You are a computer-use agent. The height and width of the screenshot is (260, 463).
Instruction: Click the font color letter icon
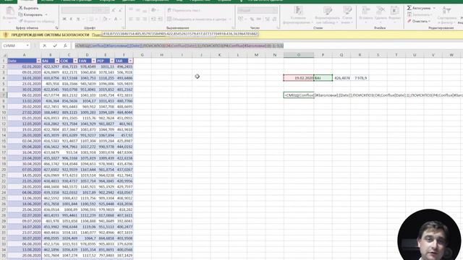[116, 19]
